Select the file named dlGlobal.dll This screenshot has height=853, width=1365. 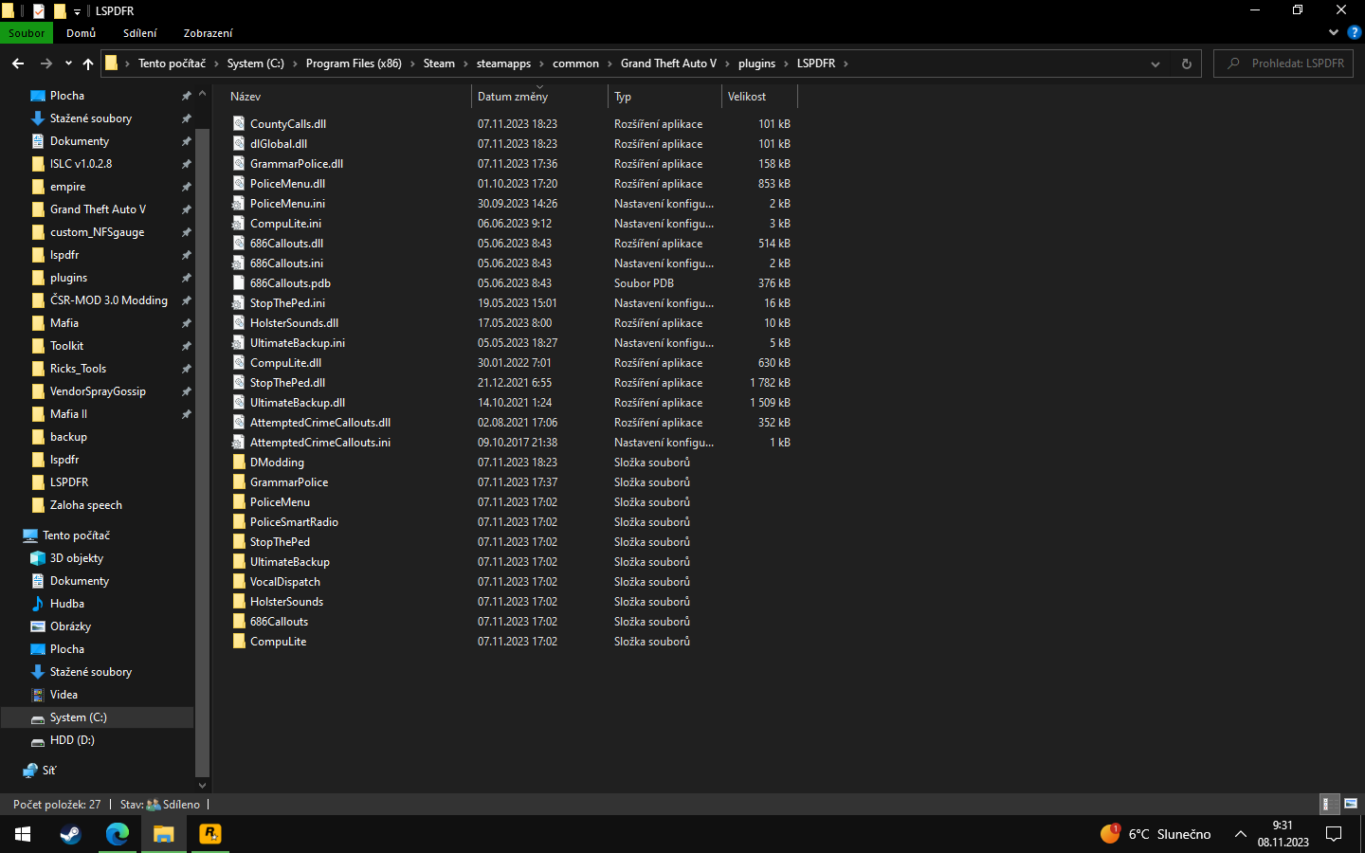[279, 144]
